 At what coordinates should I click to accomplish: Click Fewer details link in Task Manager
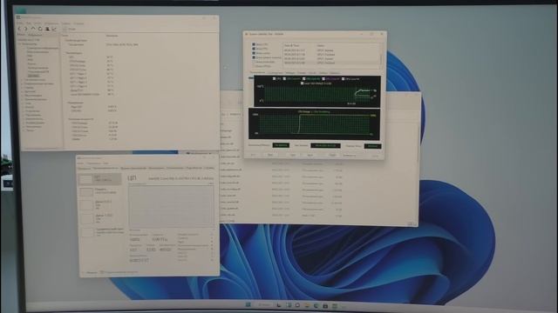pos(91,272)
